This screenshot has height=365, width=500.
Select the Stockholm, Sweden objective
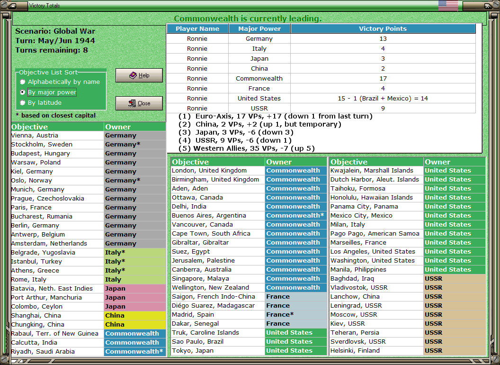(57, 144)
